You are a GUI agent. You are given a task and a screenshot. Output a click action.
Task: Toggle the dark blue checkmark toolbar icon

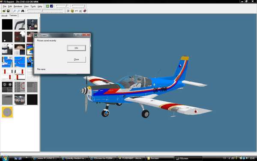coord(52,6)
